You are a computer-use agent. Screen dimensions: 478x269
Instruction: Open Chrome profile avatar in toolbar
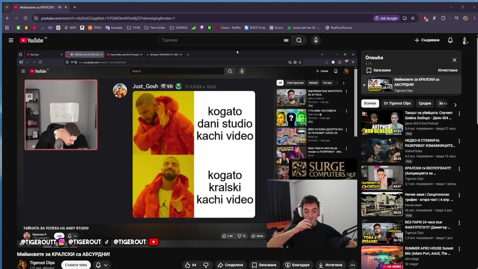(x=465, y=18)
